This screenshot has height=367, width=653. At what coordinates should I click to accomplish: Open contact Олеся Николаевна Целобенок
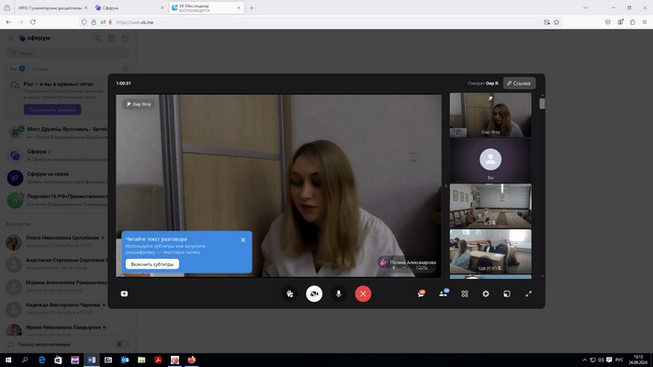[57, 241]
